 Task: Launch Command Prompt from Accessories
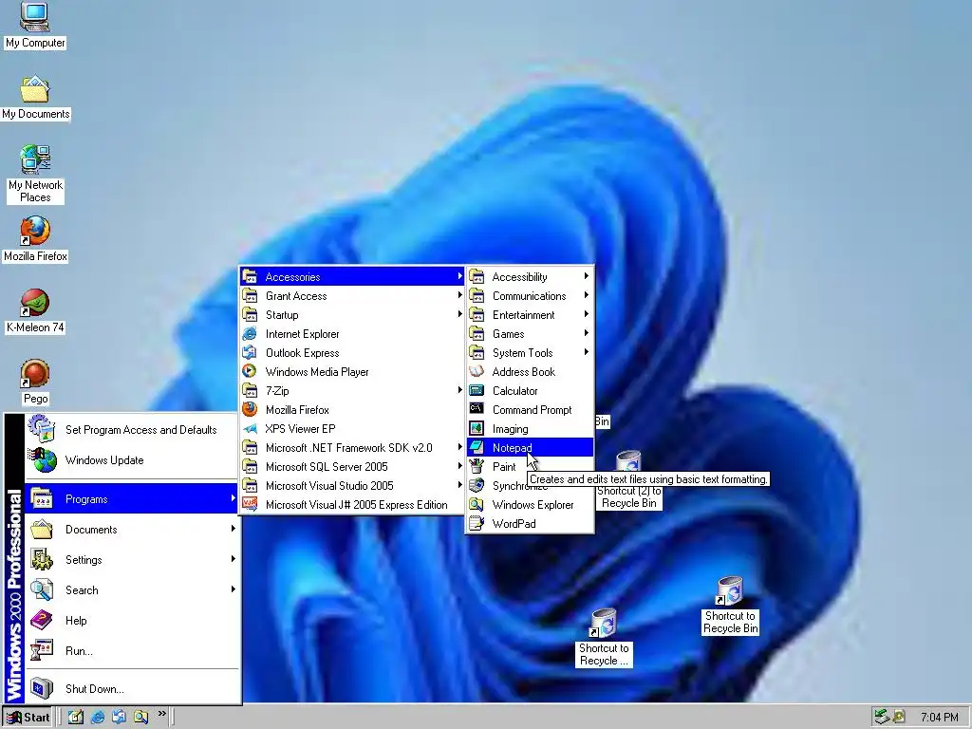click(x=530, y=410)
